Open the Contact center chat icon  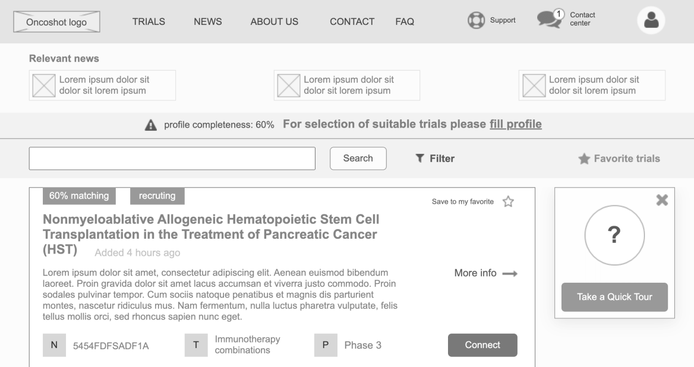point(549,20)
